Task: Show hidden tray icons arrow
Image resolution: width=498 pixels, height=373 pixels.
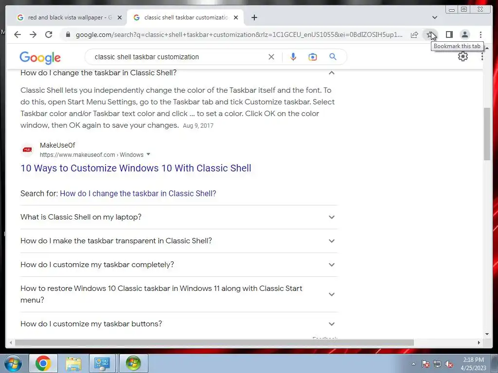Action: point(413,364)
